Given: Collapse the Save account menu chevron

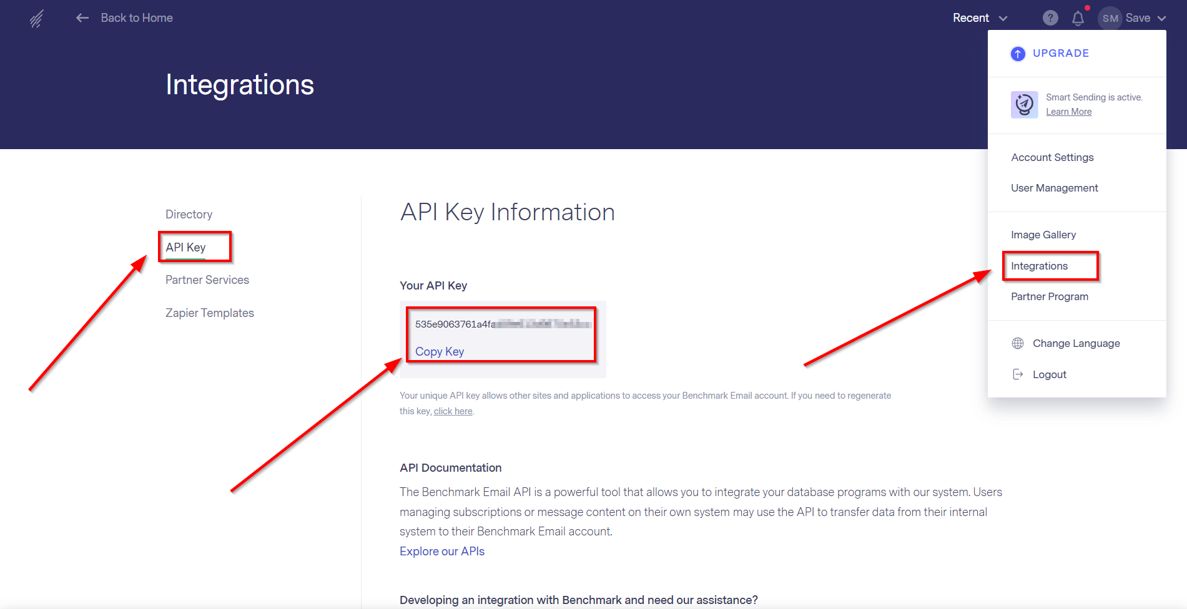Looking at the screenshot, I should 1161,18.
